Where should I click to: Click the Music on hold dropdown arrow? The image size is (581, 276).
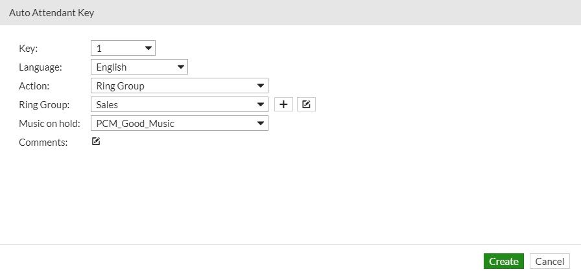[261, 123]
